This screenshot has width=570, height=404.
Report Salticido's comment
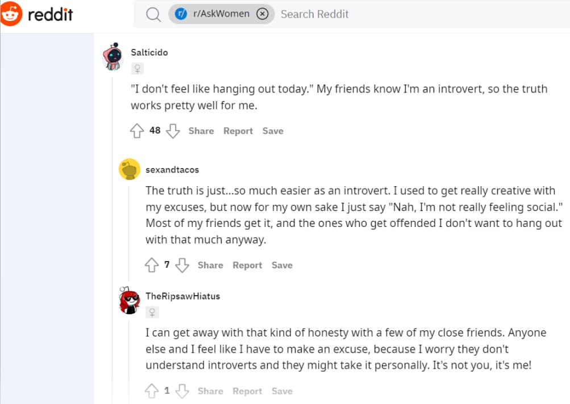pyautogui.click(x=238, y=131)
